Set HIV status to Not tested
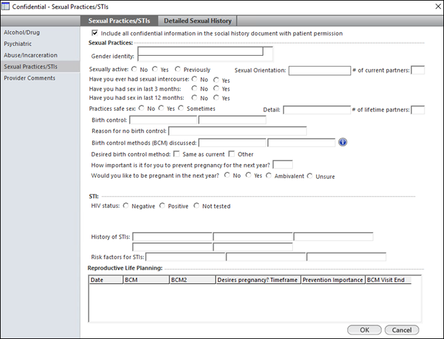Image resolution: width=444 pixels, height=339 pixels. [x=197, y=206]
